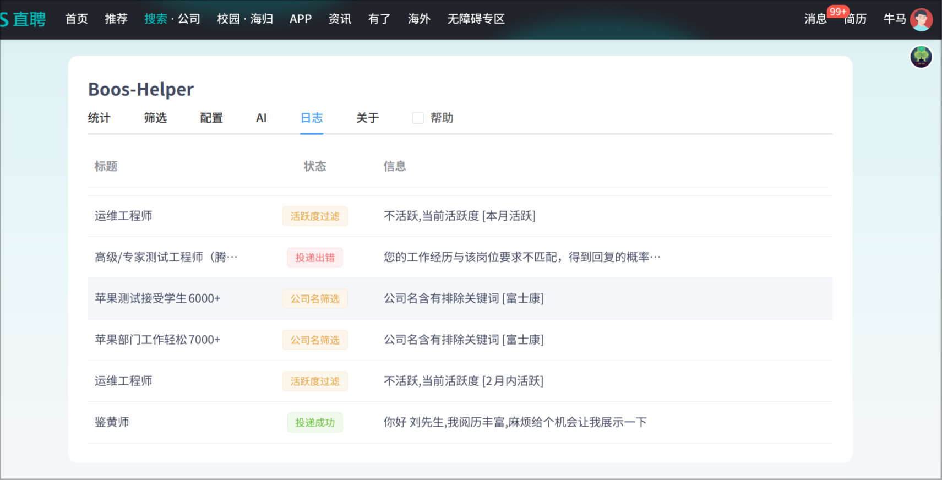Open 简历 link in the header

pos(856,19)
